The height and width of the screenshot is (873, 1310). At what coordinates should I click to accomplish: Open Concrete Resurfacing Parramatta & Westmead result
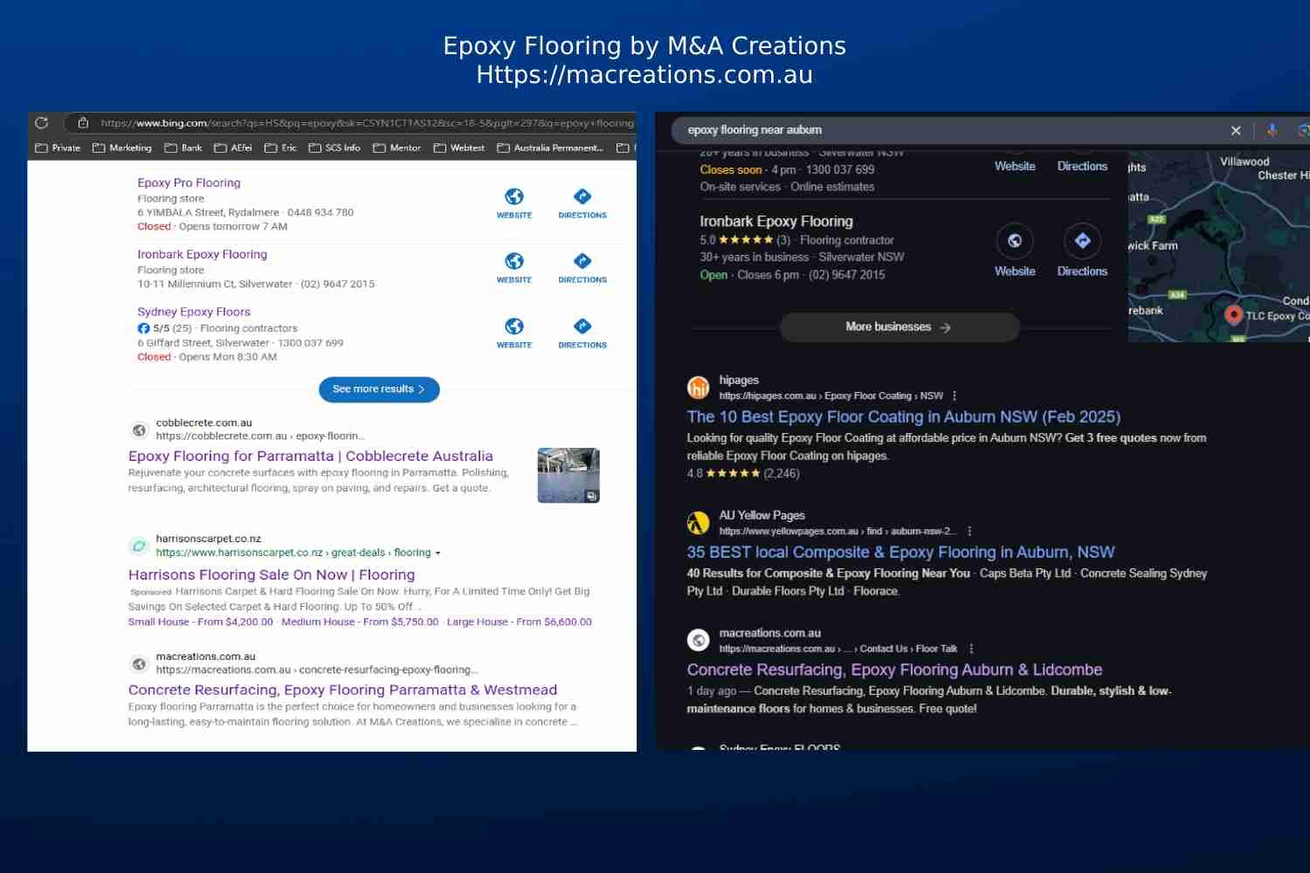(342, 690)
